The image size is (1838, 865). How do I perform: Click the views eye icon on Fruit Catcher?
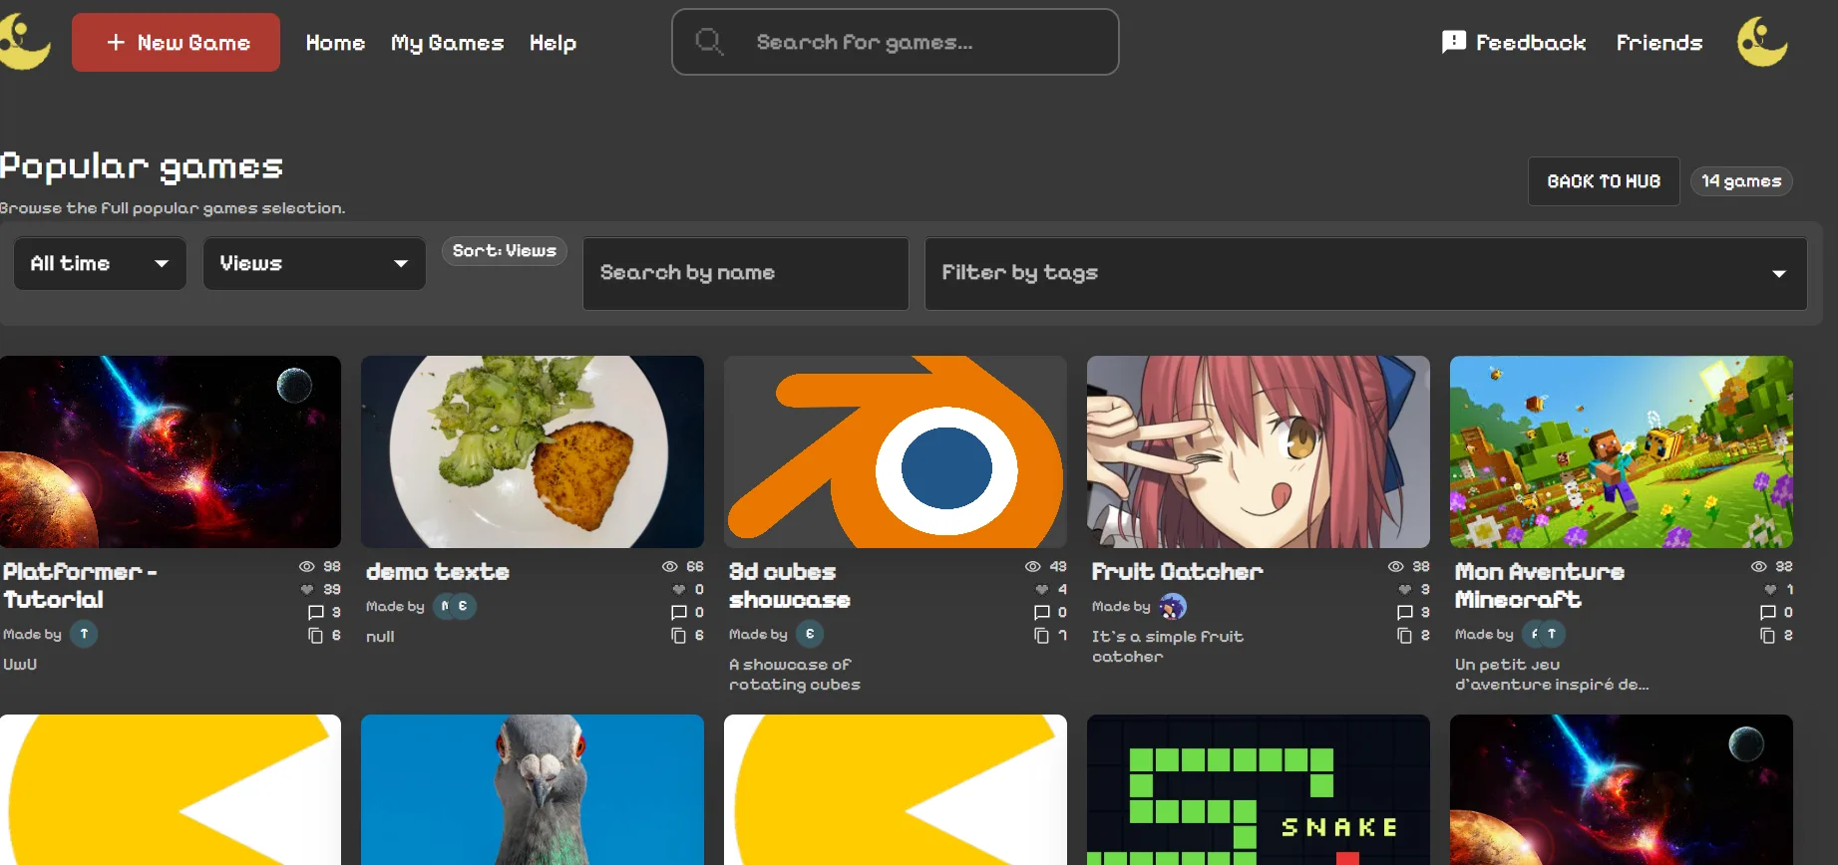[x=1395, y=566]
